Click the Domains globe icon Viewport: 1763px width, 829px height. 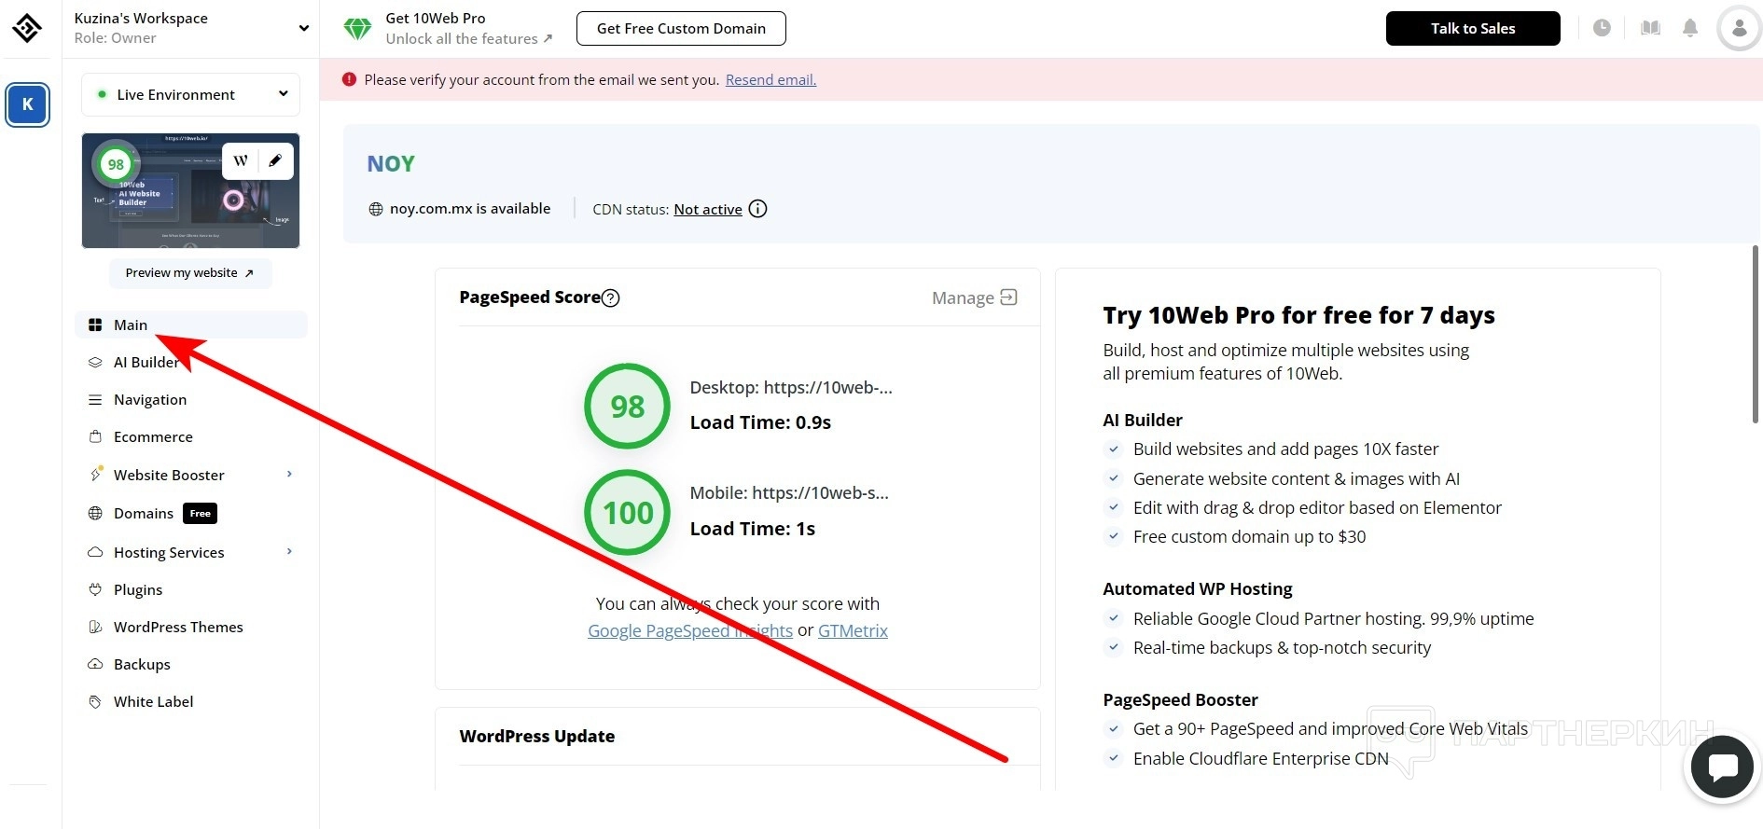coord(95,513)
